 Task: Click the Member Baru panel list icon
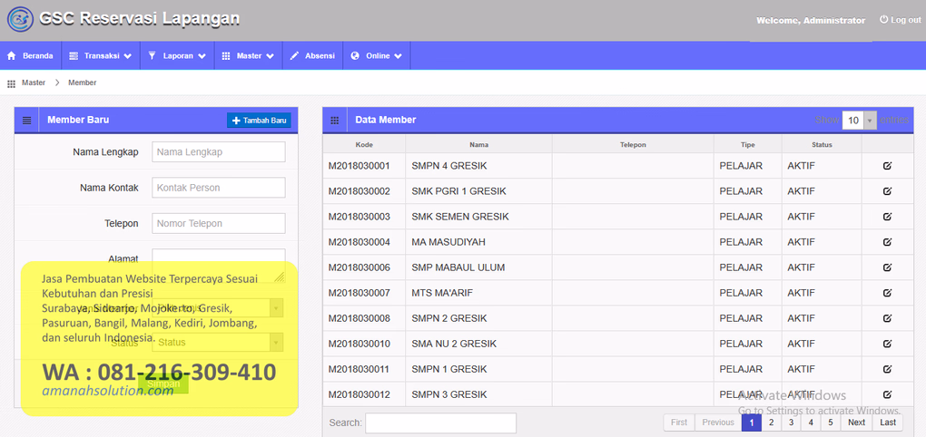pos(26,121)
